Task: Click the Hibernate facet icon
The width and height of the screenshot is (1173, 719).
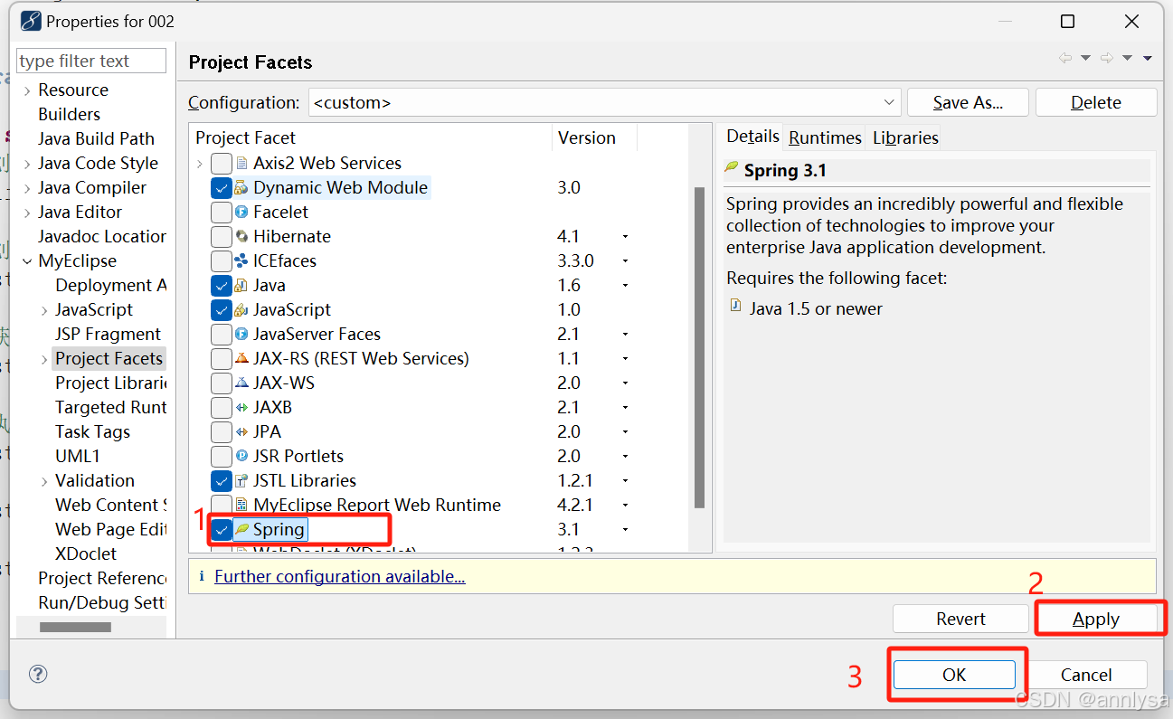Action: tap(241, 237)
